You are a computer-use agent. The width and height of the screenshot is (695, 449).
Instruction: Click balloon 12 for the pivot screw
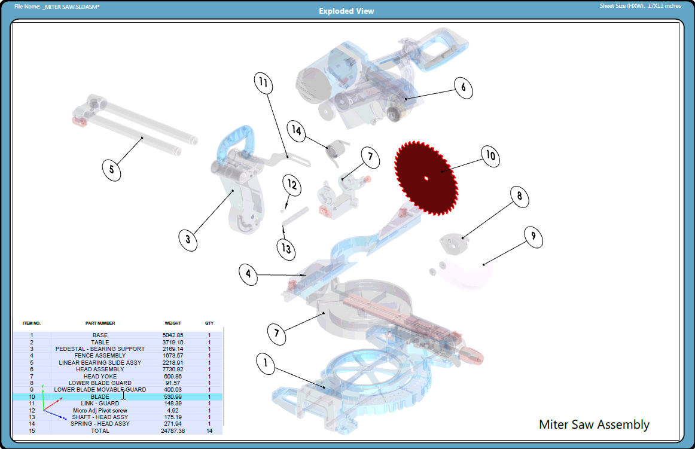point(292,185)
